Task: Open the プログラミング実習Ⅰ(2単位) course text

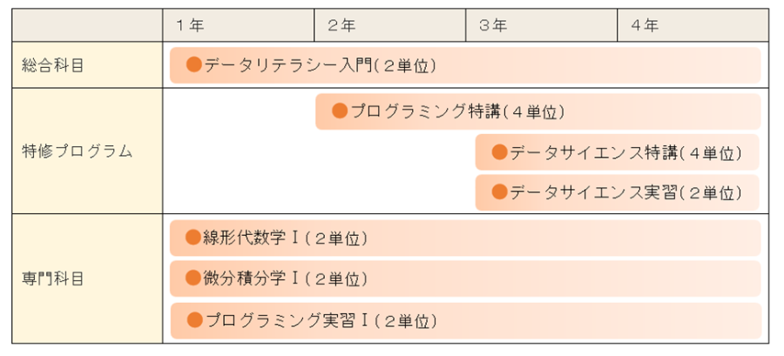Action: point(321,320)
